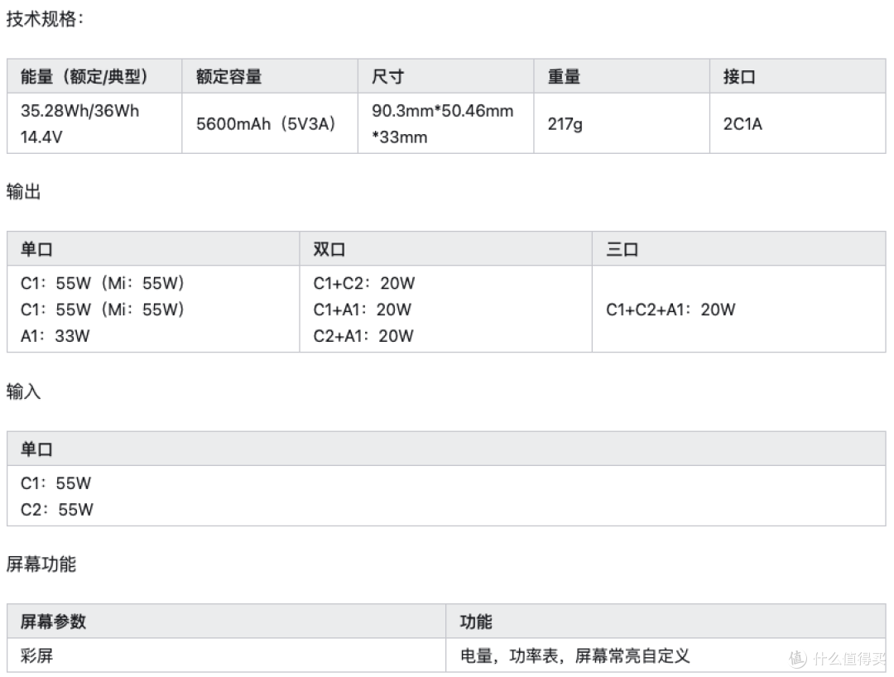Select the 接口 column header
Image resolution: width=894 pixels, height=677 pixels.
click(x=798, y=76)
